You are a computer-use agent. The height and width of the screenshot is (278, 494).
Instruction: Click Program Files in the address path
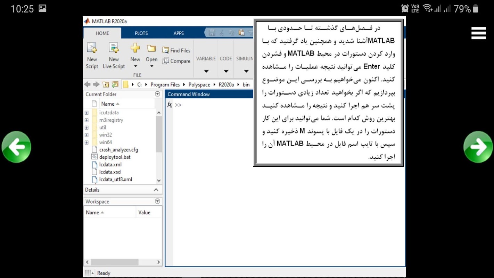tap(165, 84)
